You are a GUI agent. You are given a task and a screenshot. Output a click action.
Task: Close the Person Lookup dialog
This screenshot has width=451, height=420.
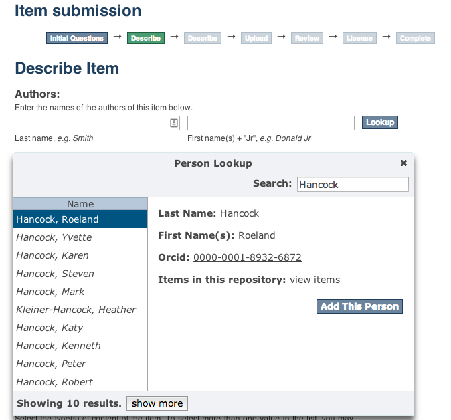403,163
